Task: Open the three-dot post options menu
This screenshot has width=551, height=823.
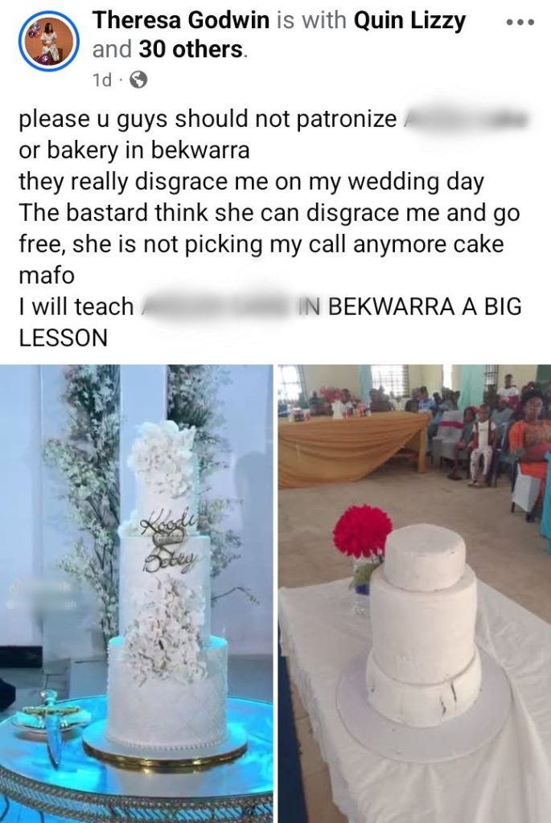Action: tap(520, 23)
